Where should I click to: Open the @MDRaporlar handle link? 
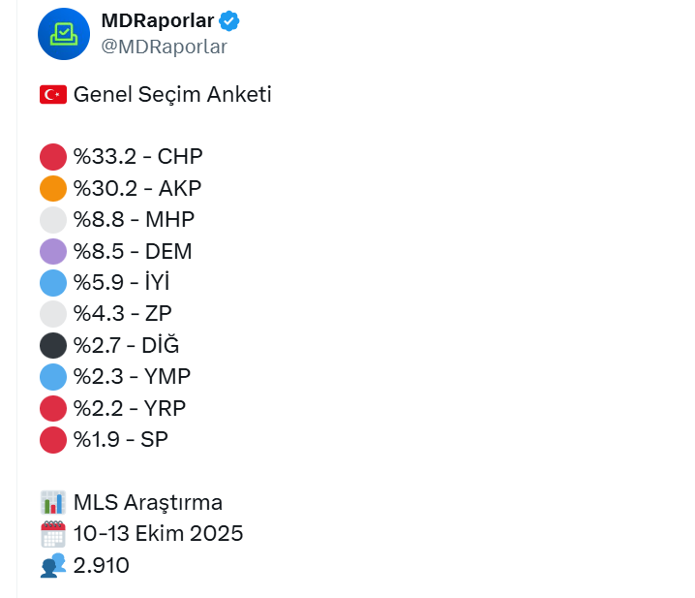164,47
